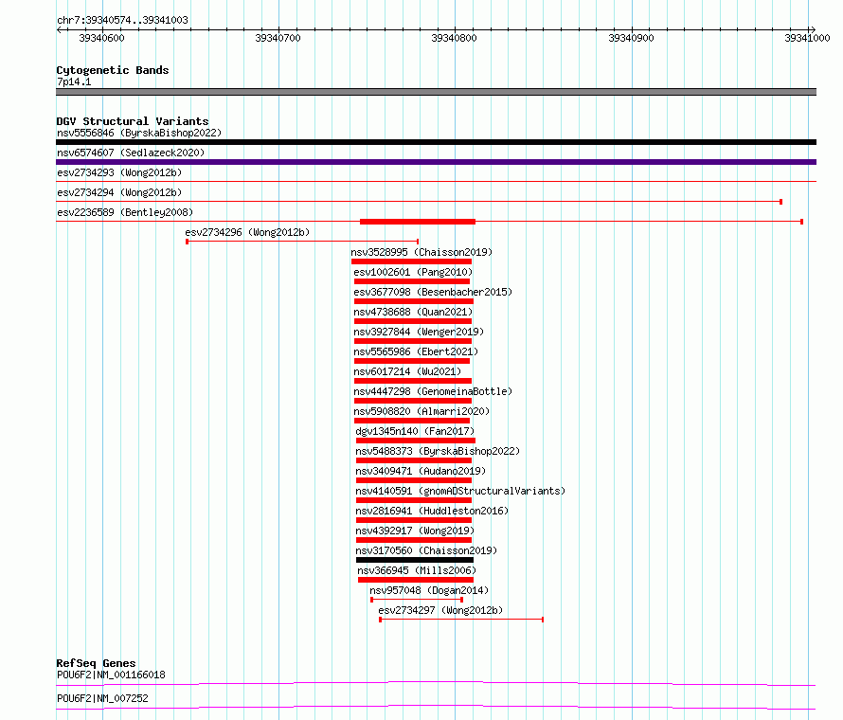The height and width of the screenshot is (720, 843).
Task: Open variant nsv3927844 (Wenger2019)
Action: (419, 332)
